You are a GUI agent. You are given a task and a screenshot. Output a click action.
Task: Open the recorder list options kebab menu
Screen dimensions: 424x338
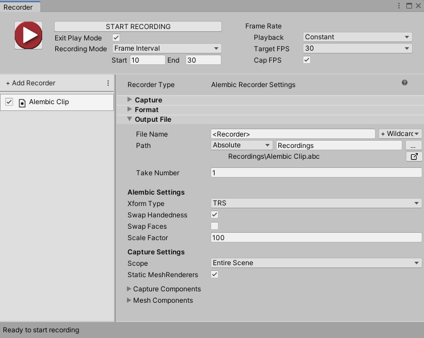pyautogui.click(x=108, y=83)
